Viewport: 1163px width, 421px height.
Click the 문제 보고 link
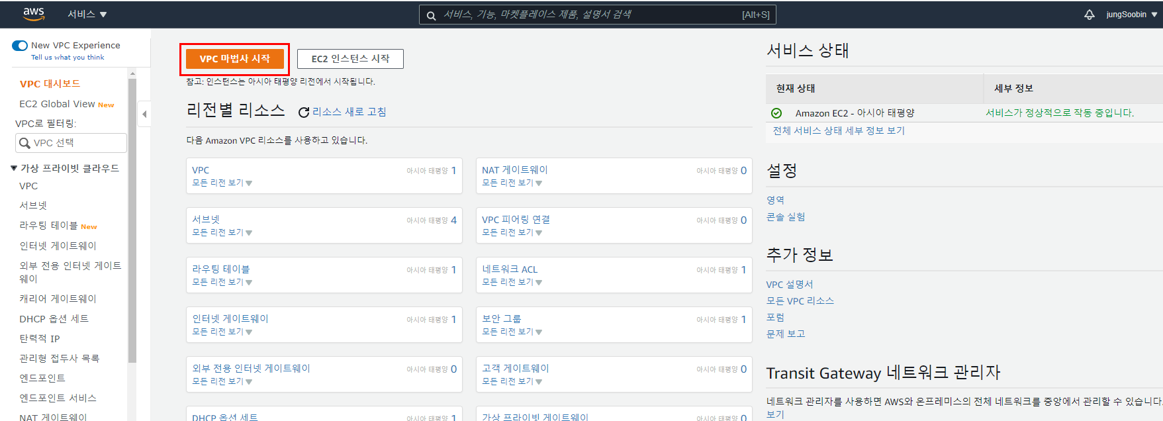(786, 334)
